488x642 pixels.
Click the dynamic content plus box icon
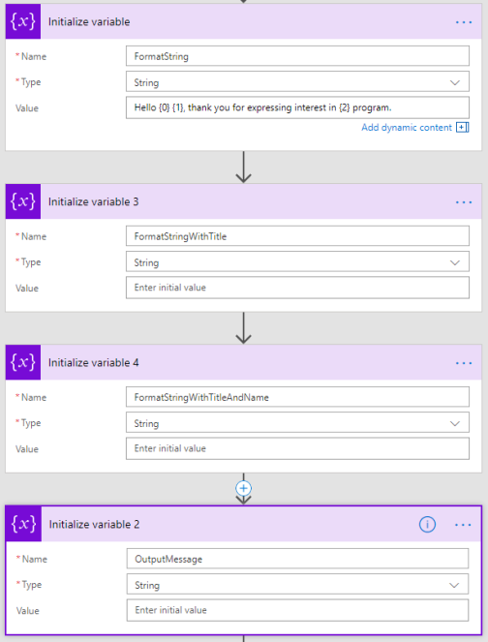pos(462,128)
